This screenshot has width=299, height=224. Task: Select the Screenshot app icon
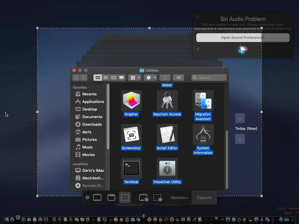click(x=131, y=134)
